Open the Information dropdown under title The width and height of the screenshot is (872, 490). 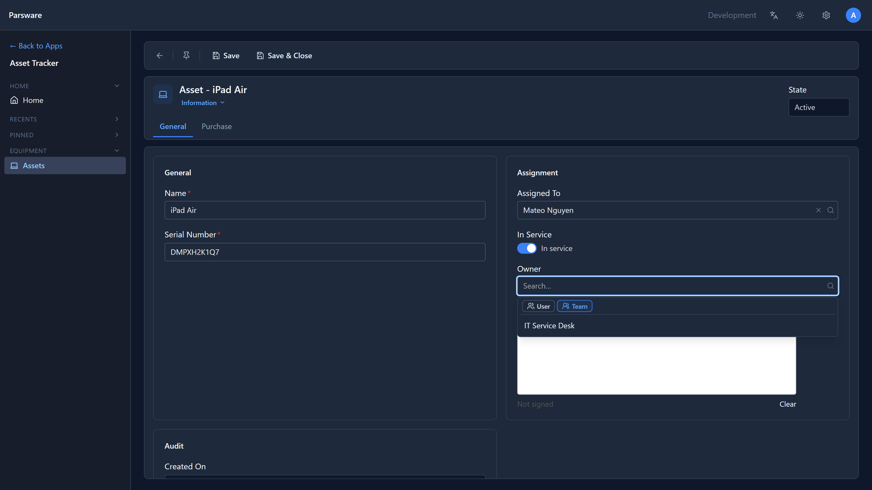click(x=203, y=103)
